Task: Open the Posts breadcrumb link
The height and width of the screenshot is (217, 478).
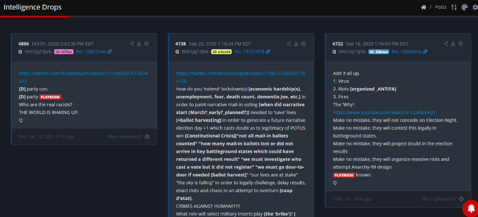Action: coord(440,7)
